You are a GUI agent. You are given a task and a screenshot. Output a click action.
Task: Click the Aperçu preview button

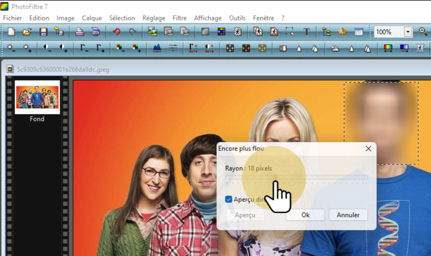(x=245, y=215)
